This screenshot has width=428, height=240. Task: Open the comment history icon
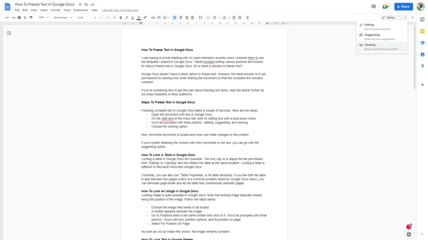pyautogui.click(x=374, y=7)
